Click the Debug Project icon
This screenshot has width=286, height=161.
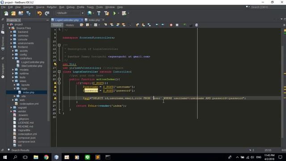[124, 13]
